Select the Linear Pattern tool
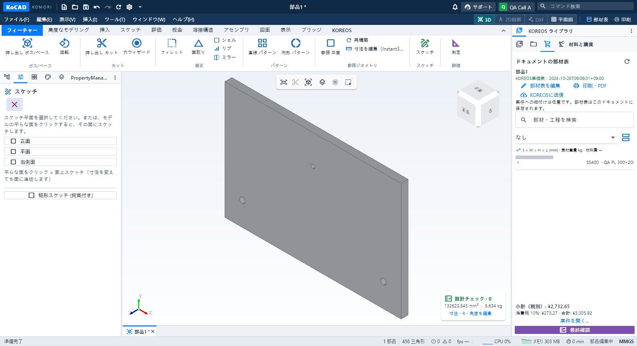This screenshot has width=637, height=346. coord(262,47)
